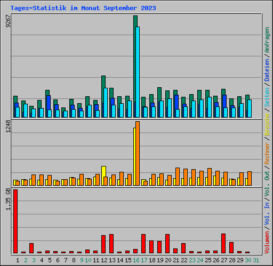The height and width of the screenshot is (266, 273).
Task: Click the blue Dateien bar for day 27
Action: point(224,101)
